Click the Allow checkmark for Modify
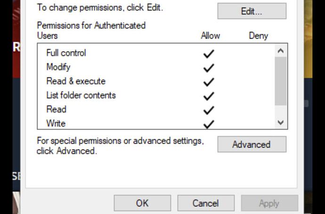Viewport: 325px width, 214px height. click(208, 68)
